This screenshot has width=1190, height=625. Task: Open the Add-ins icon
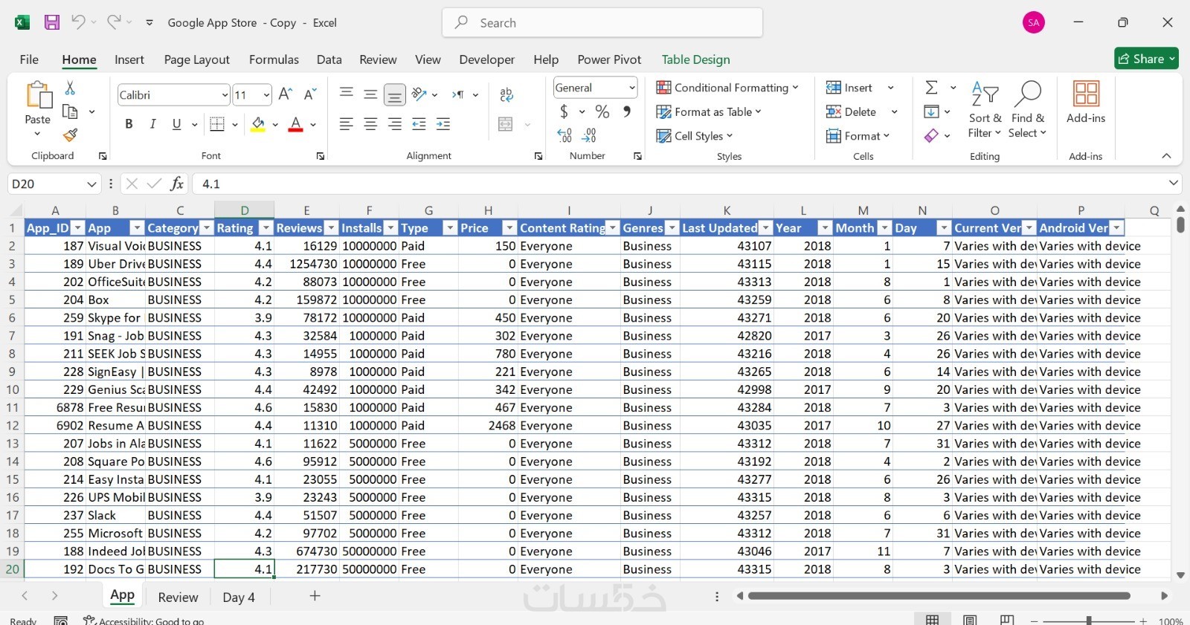pos(1085,102)
